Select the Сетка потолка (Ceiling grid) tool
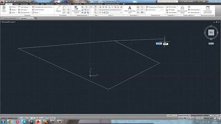221x124 pixels. 38,10
